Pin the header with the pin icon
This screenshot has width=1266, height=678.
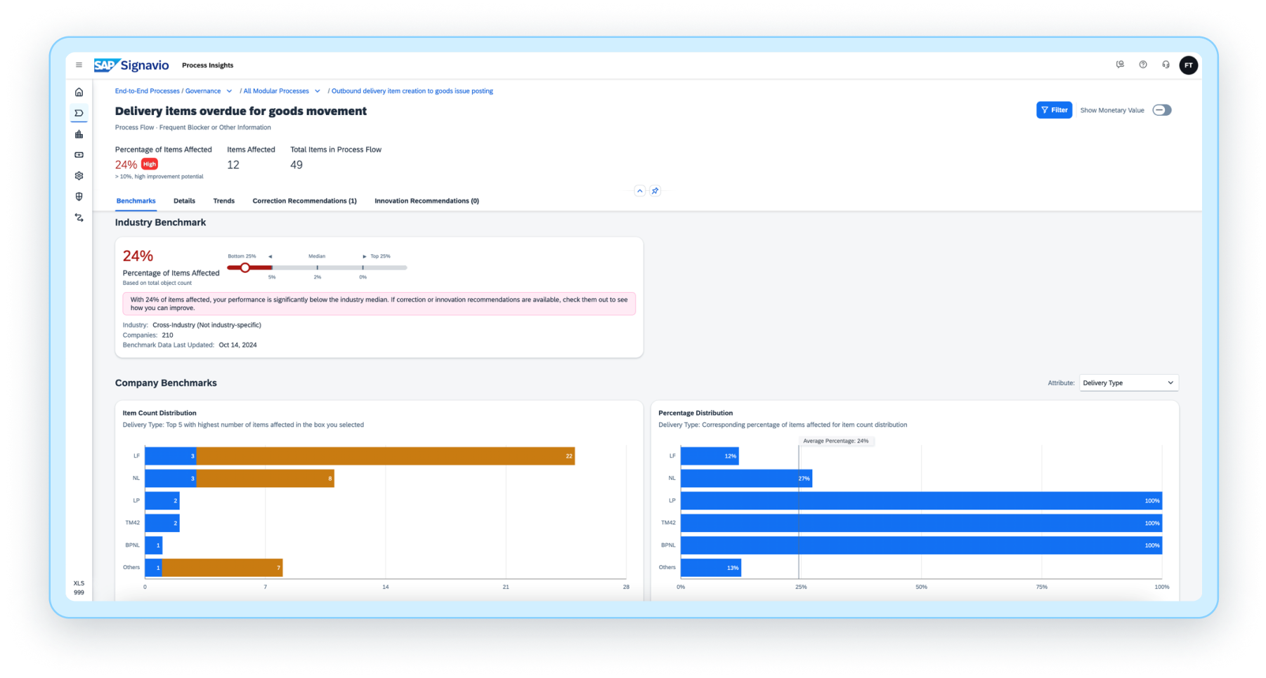click(x=655, y=191)
